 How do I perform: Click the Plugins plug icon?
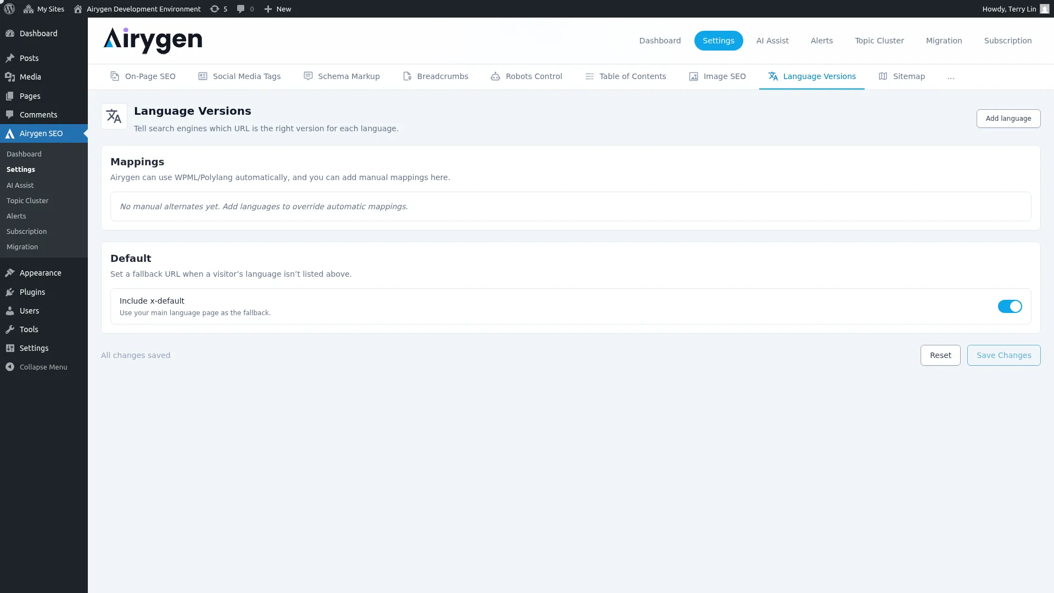[10, 292]
